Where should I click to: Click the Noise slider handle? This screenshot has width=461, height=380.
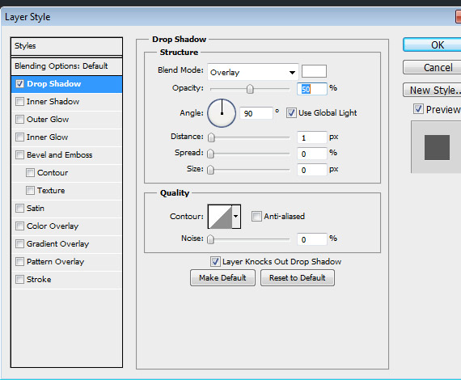click(x=210, y=239)
